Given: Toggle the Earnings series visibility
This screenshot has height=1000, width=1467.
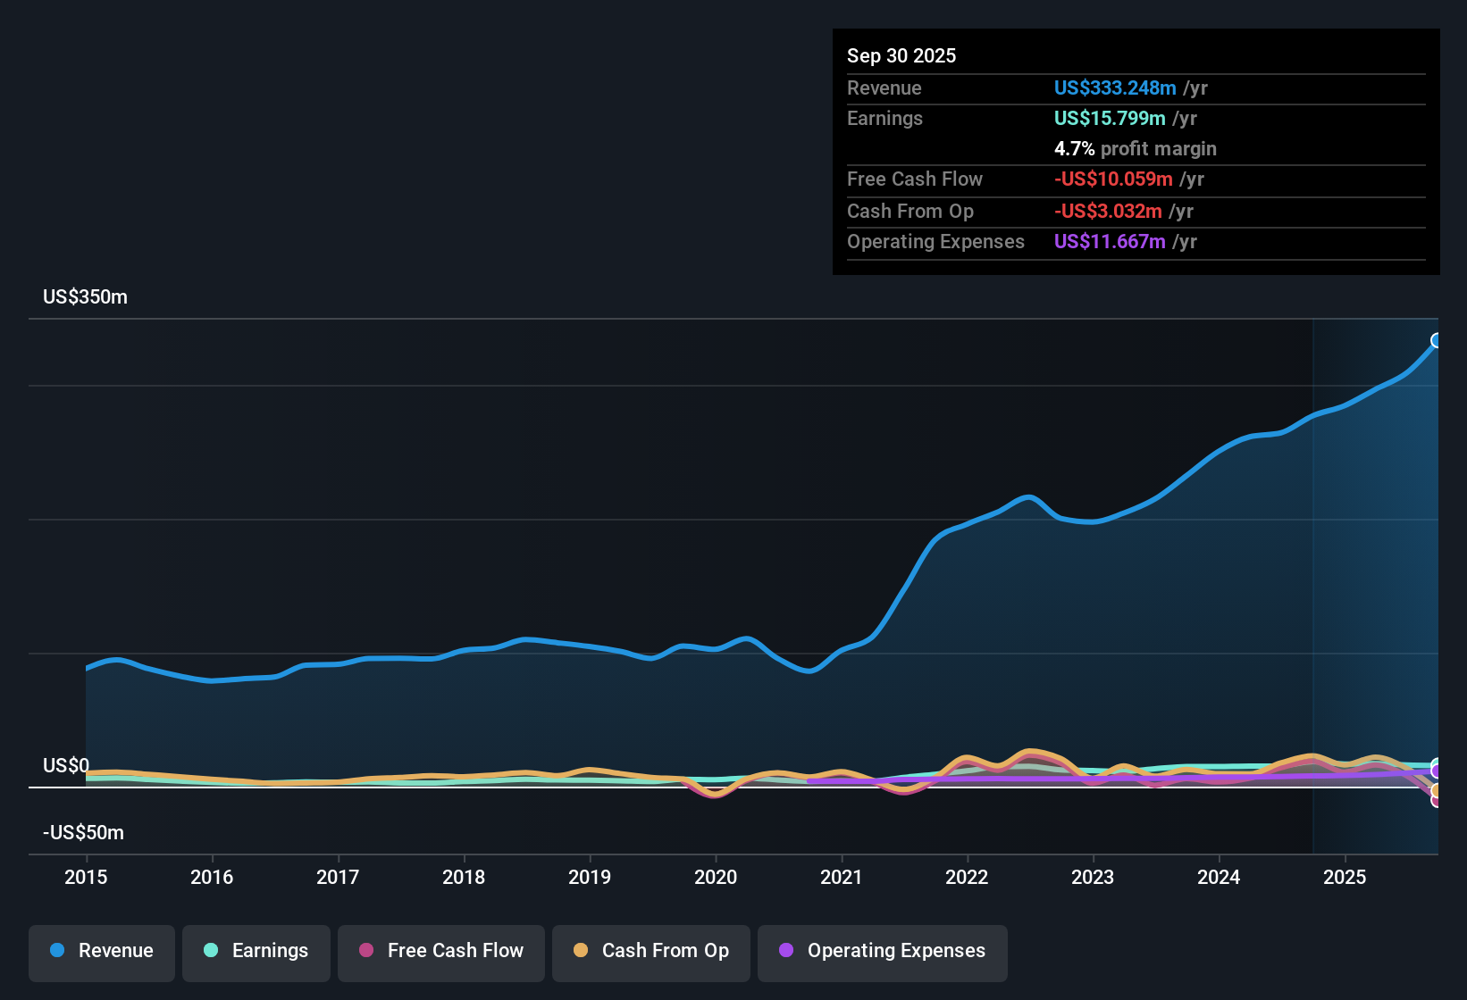Looking at the screenshot, I should click(x=256, y=951).
